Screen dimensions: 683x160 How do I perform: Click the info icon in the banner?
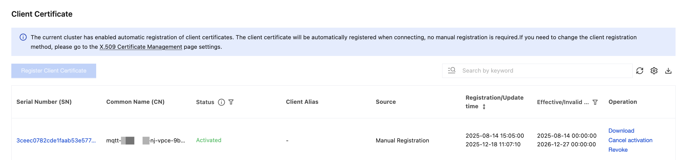tap(23, 37)
